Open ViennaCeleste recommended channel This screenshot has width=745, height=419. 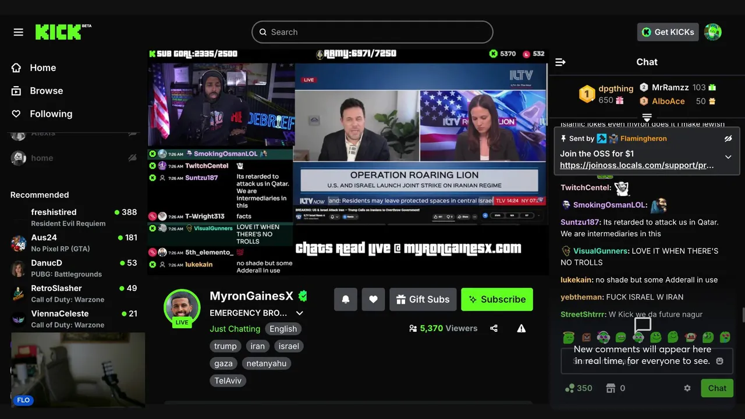pyautogui.click(x=74, y=319)
